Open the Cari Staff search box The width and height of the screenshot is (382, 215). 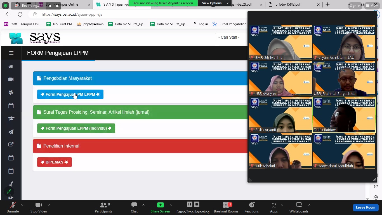(231, 37)
